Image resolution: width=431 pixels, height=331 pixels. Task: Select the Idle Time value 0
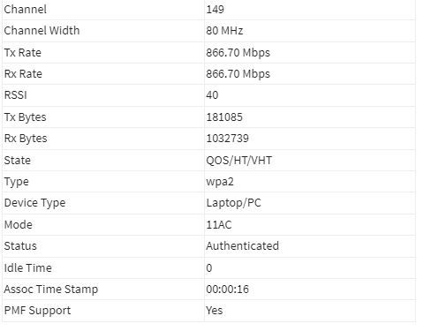click(208, 268)
